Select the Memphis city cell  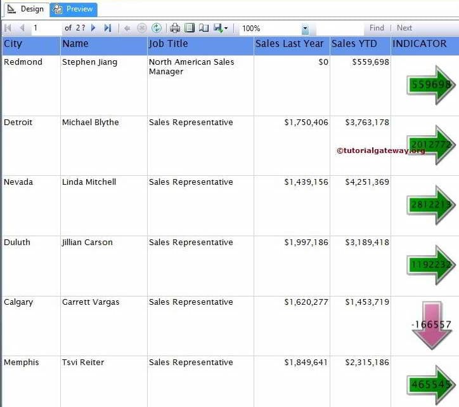coord(31,382)
